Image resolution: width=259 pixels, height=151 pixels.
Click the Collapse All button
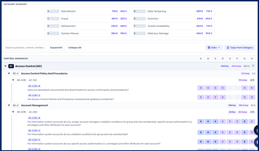pyautogui.click(x=75, y=48)
